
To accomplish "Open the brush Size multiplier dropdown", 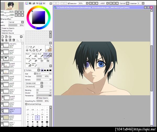I will point(35,74).
